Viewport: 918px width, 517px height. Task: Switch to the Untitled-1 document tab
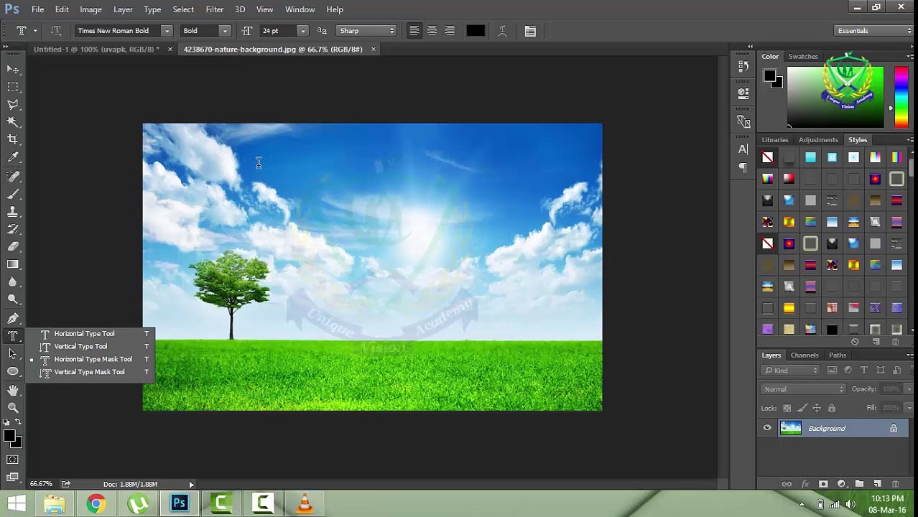[x=96, y=50]
